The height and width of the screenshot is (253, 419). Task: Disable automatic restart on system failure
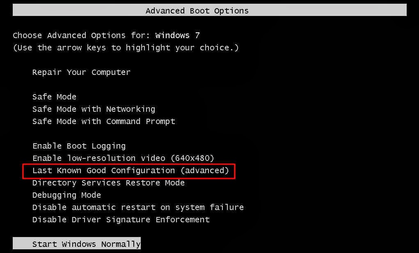pos(138,207)
